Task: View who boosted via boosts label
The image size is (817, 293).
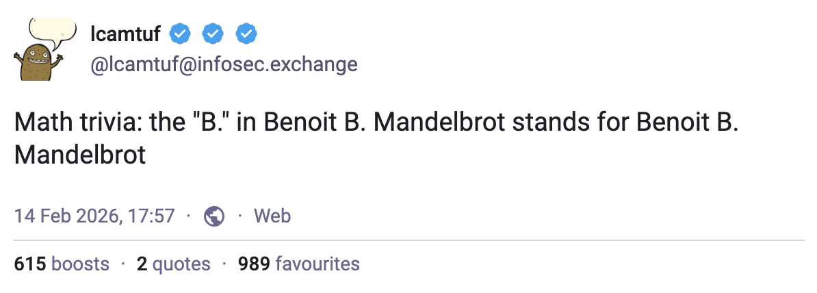Action: click(x=80, y=264)
